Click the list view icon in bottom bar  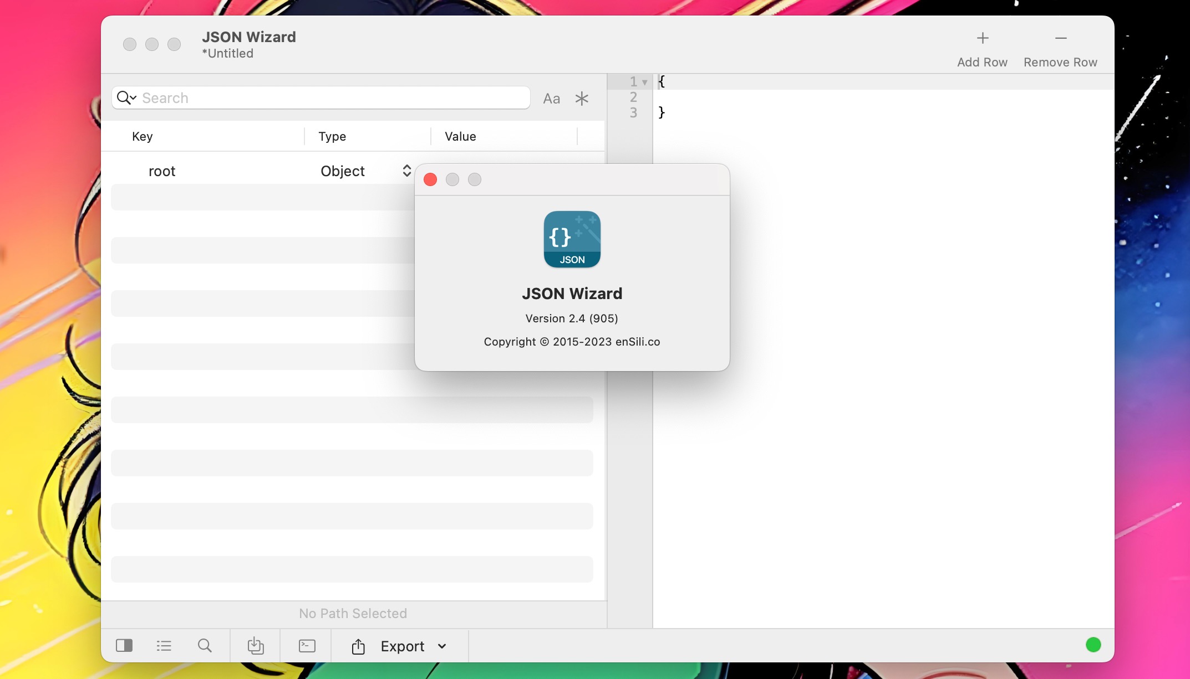[x=164, y=646]
